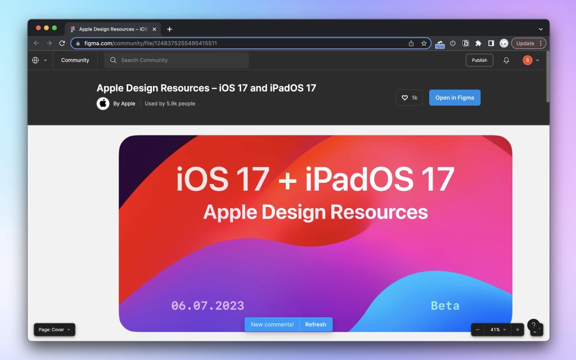576x360 pixels.
Task: Open a new tab with the plus button
Action: pyautogui.click(x=169, y=29)
